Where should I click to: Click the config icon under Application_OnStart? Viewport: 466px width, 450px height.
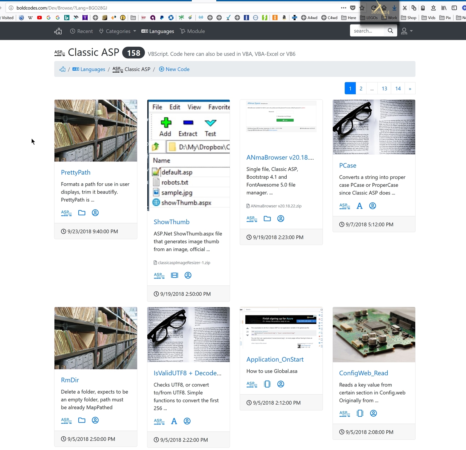[267, 384]
